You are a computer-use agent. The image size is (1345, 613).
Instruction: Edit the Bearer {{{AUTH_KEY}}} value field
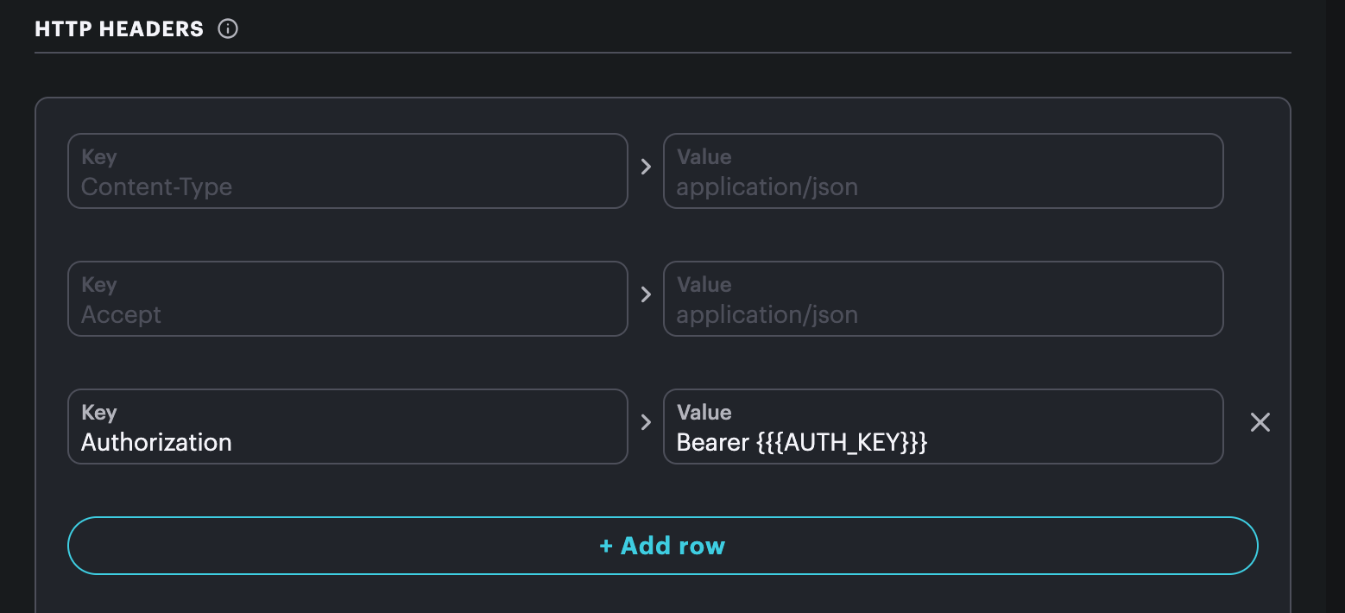pyautogui.click(x=944, y=427)
